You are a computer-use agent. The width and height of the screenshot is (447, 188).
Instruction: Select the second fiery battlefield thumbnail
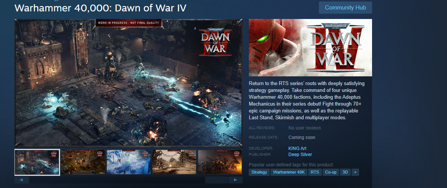click(83, 162)
